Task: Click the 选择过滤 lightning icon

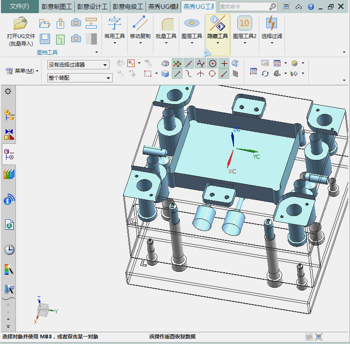Action: pos(271,23)
